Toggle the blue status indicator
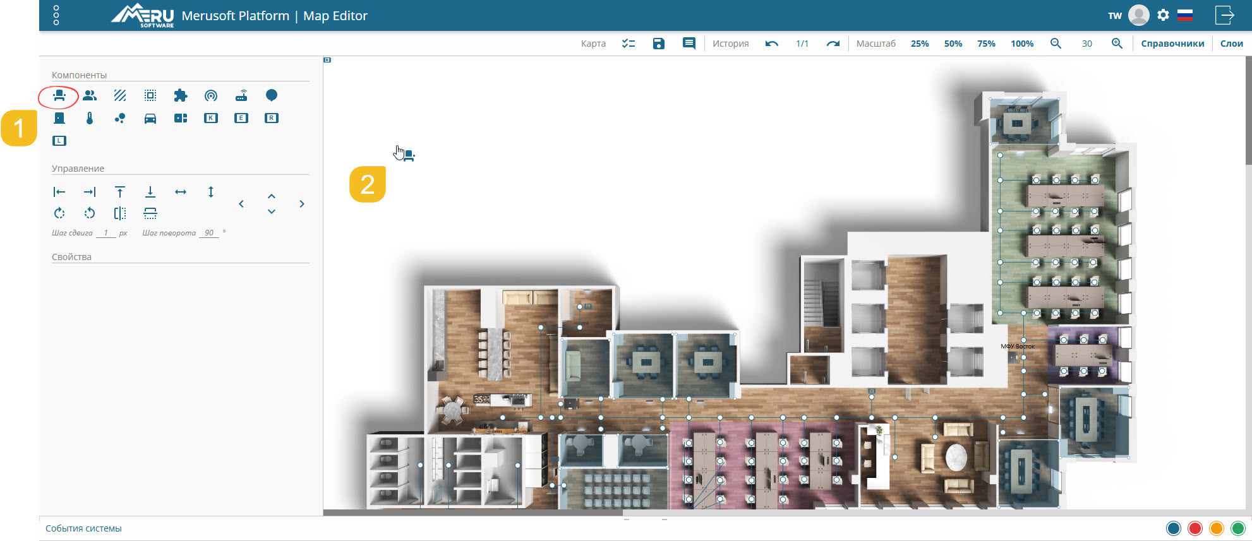1252x541 pixels. (x=1174, y=528)
